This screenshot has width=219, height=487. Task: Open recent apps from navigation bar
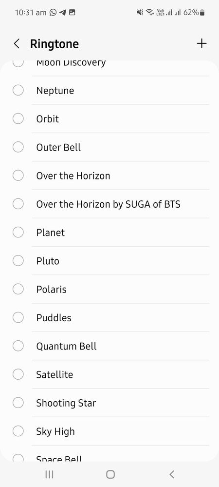(49, 474)
